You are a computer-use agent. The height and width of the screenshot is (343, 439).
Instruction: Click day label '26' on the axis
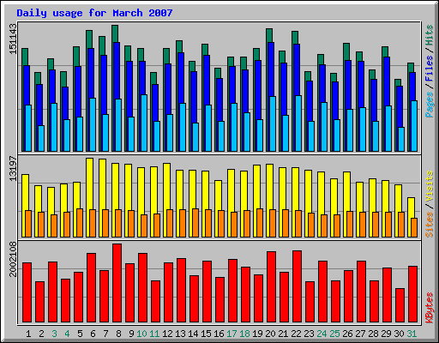pos(347,334)
